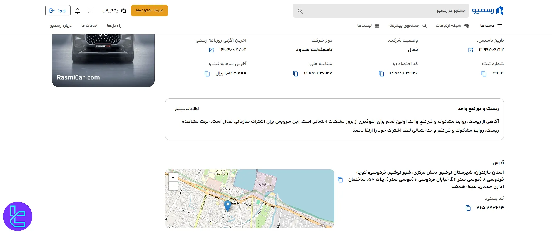Copy the national ID (شناسه ملی)
The image size is (552, 234).
tap(295, 74)
